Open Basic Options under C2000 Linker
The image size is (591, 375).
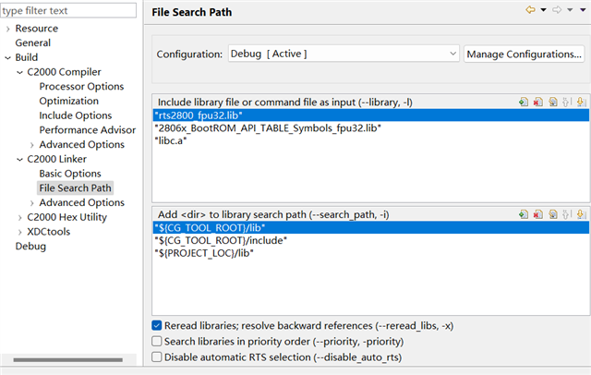tap(70, 174)
